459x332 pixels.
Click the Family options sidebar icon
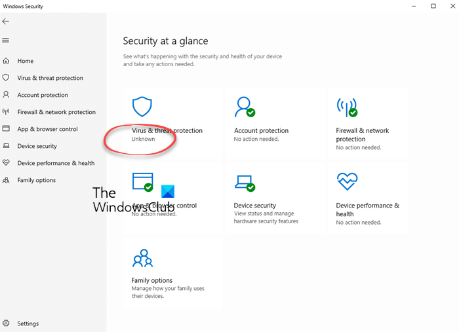coord(6,180)
